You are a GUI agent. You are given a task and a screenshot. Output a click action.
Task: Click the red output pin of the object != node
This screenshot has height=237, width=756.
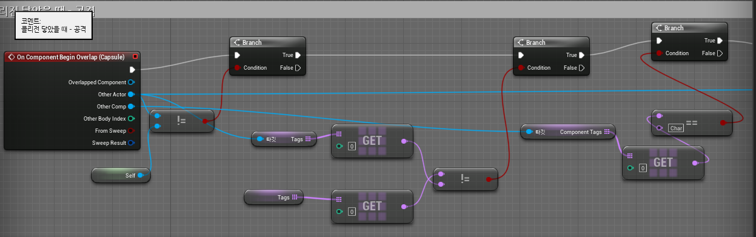pos(205,121)
